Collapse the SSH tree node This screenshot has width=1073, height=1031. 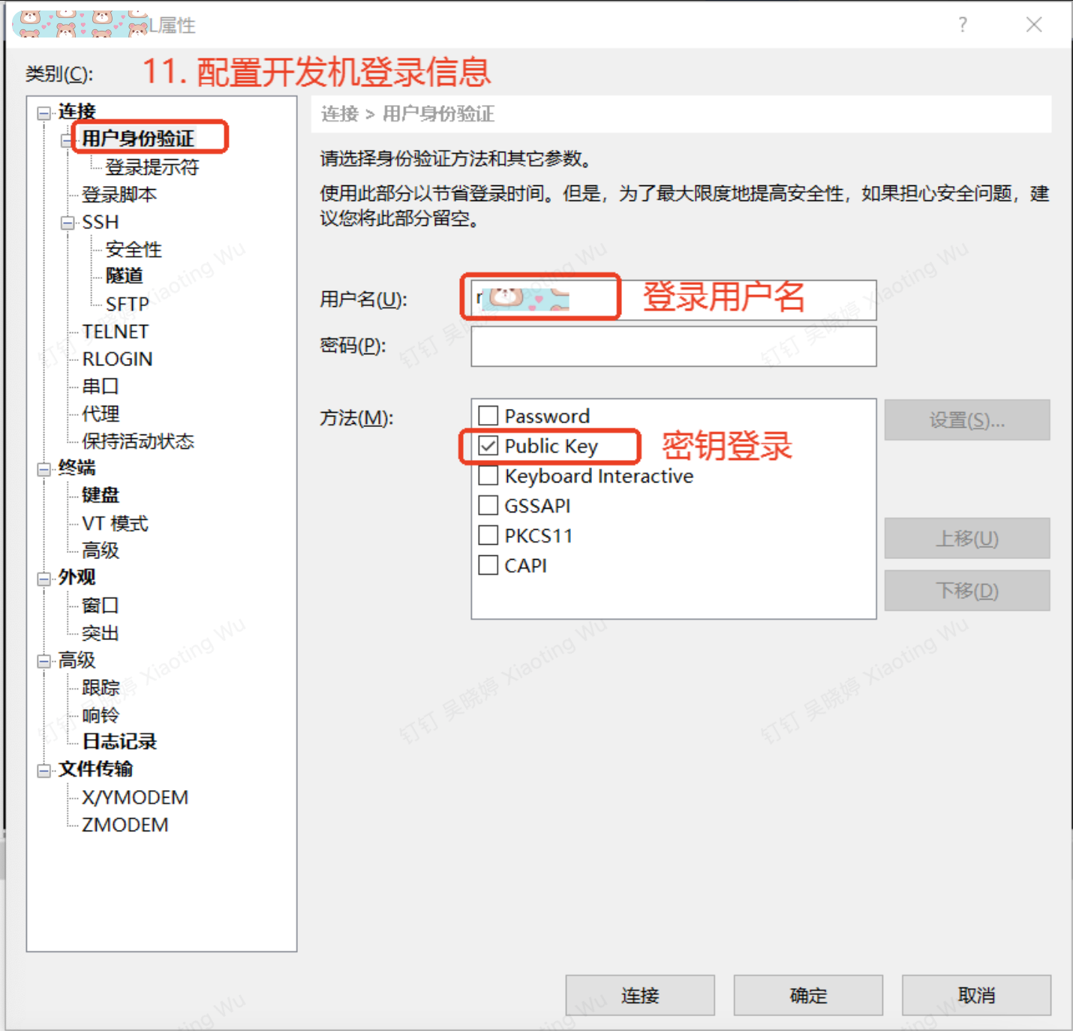pos(68,223)
